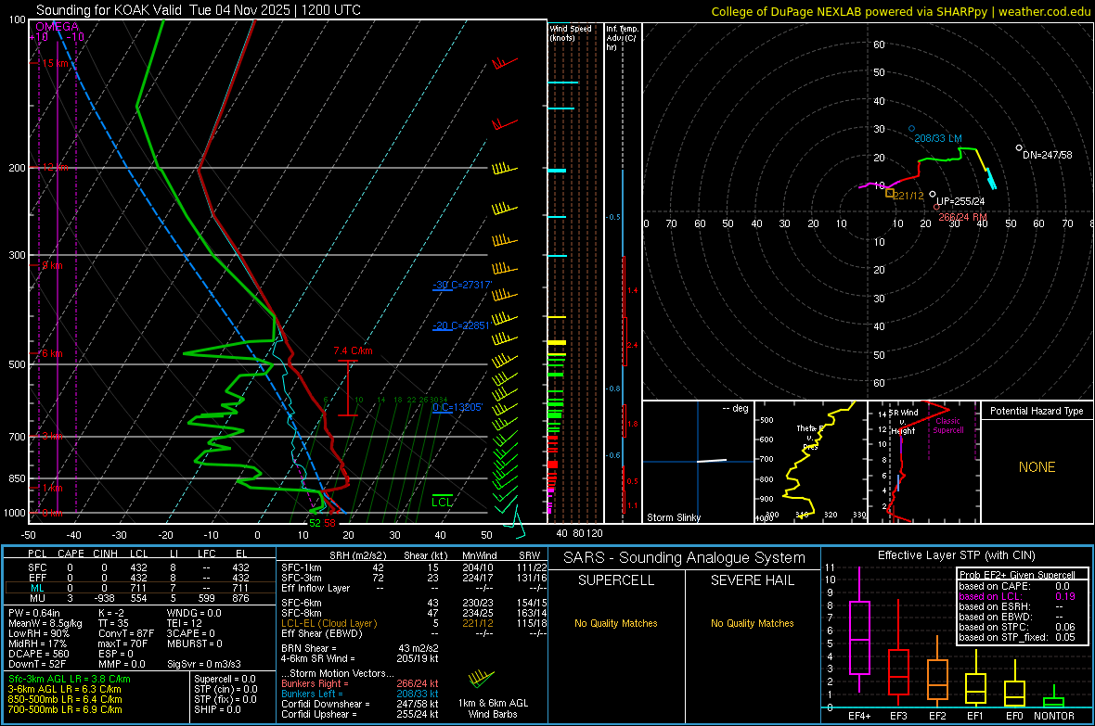The height and width of the screenshot is (726, 1095).
Task: Click the 'Wind Speed (knots)' panel header
Action: [570, 32]
